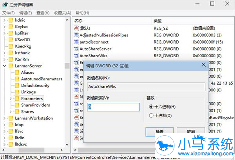Click the Shares folder icon

[x=17, y=112]
